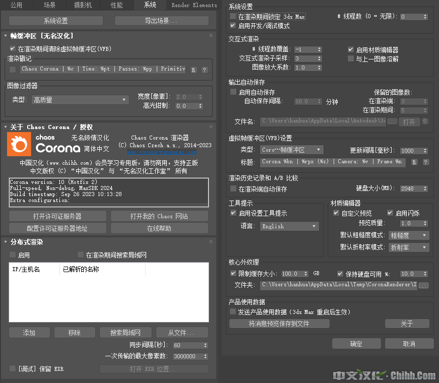Disable the 启用开发/调试模式 checkbox
The width and height of the screenshot is (439, 383).
233,25
